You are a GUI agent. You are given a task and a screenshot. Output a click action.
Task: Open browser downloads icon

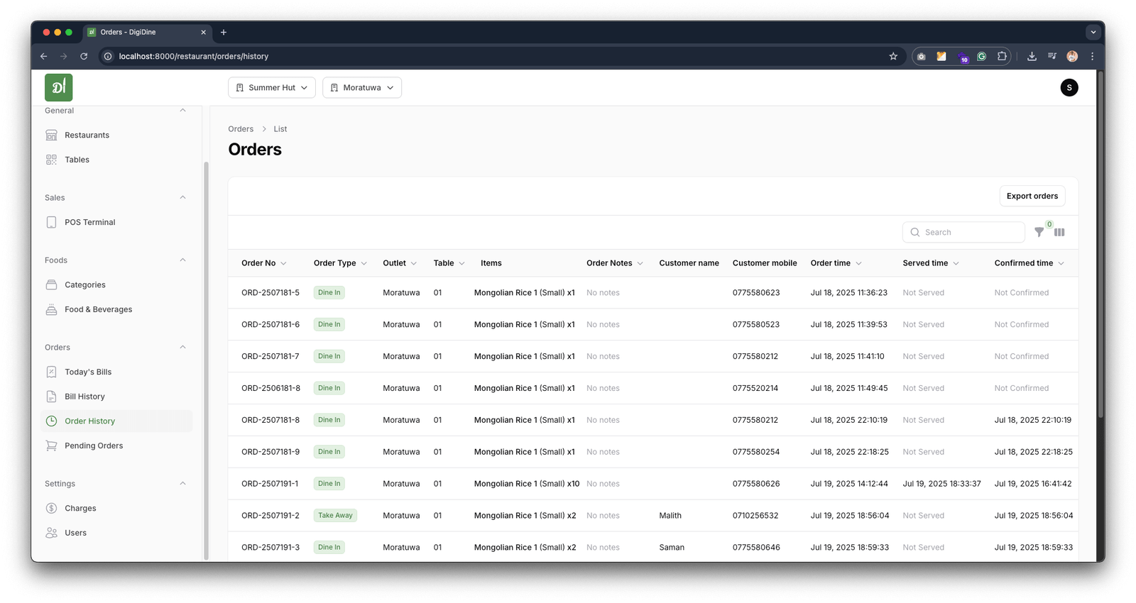(1032, 56)
